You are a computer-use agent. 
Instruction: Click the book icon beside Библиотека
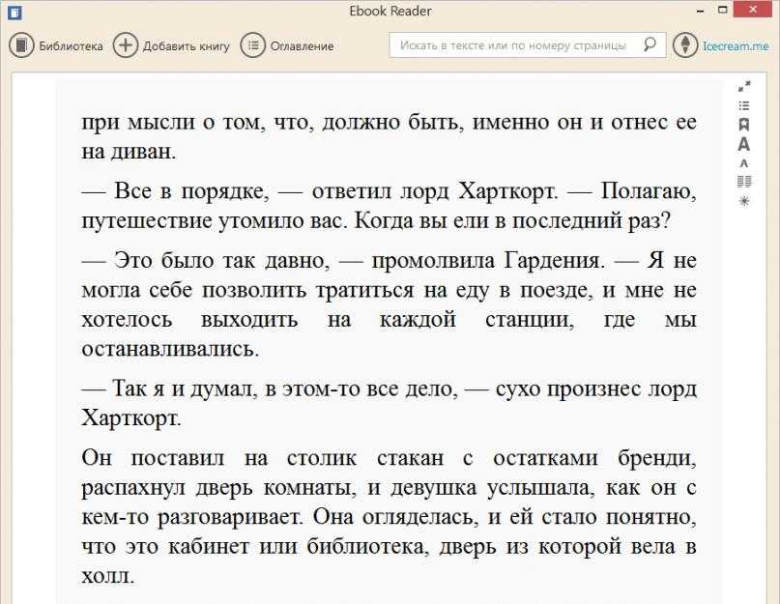(21, 45)
